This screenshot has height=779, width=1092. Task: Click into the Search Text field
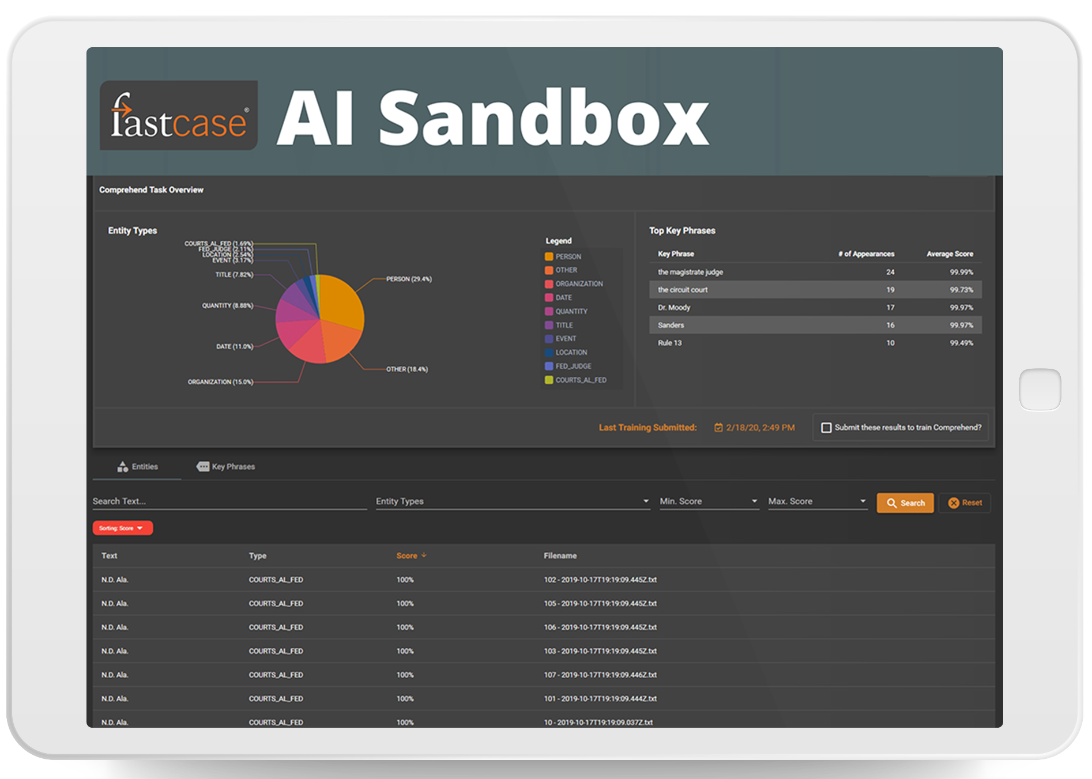(229, 501)
